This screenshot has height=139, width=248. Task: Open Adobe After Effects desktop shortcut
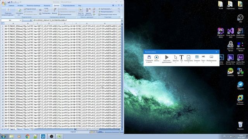click(x=240, y=59)
